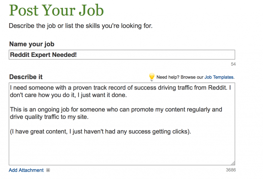This screenshot has width=263, height=179.
Task: Click the job name character counter showing 54
Action: [x=233, y=64]
